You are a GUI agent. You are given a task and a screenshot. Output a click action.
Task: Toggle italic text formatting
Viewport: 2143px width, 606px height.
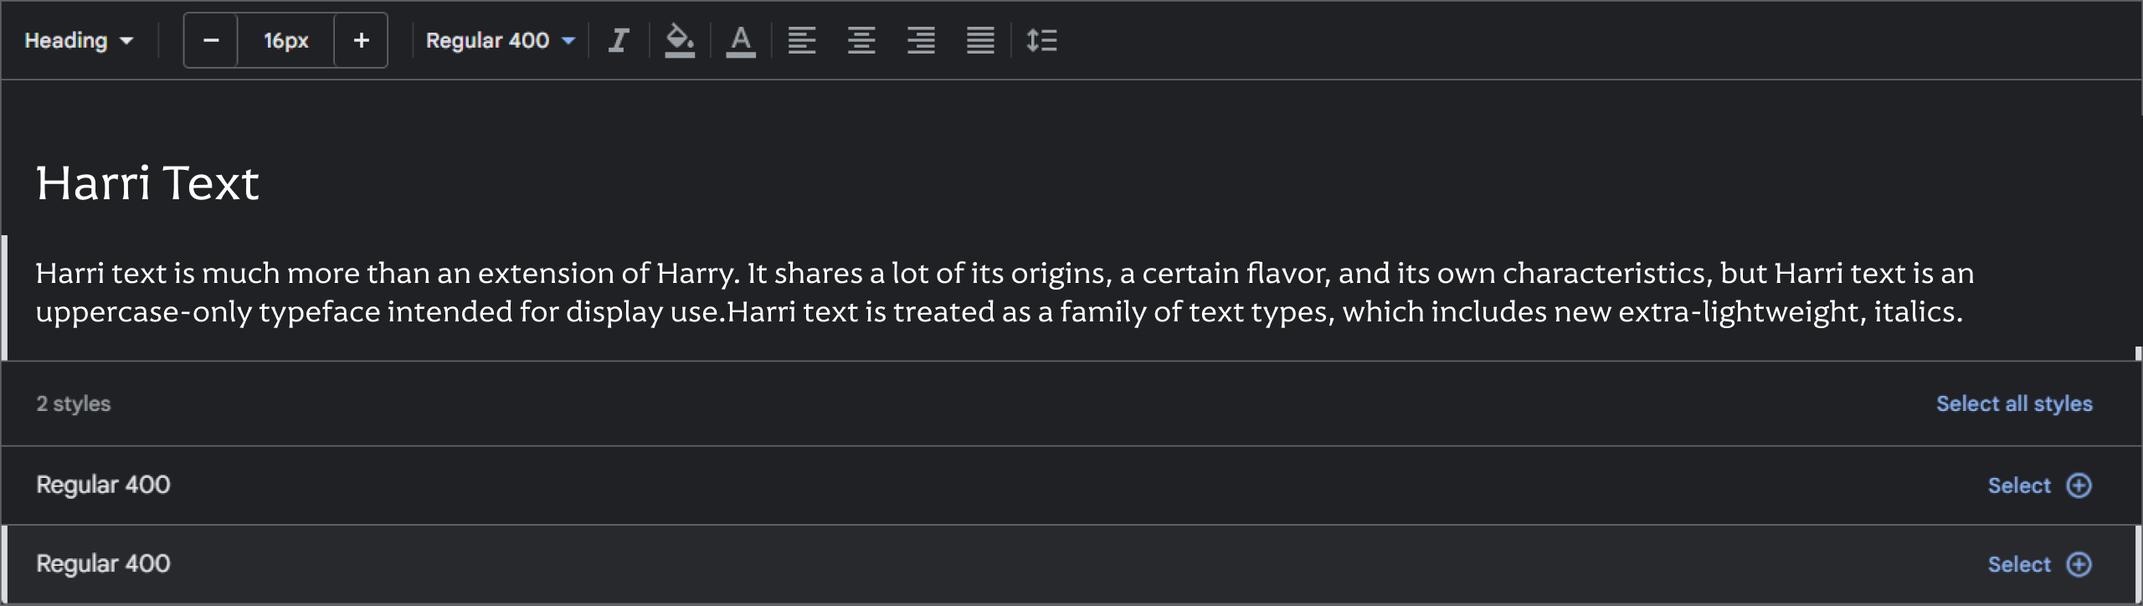[x=619, y=40]
